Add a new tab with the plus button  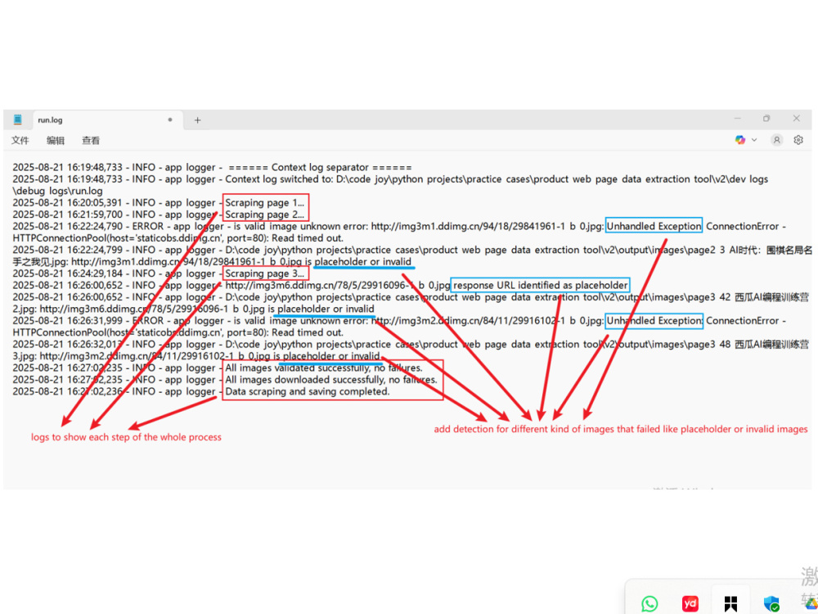pyautogui.click(x=197, y=120)
